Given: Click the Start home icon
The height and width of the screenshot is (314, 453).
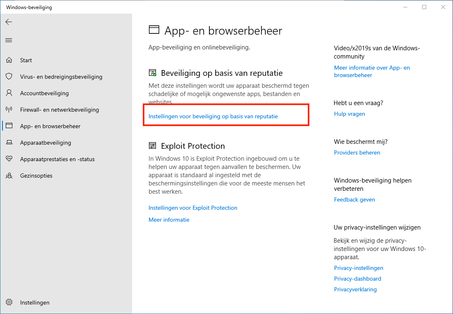Looking at the screenshot, I should tap(9, 60).
